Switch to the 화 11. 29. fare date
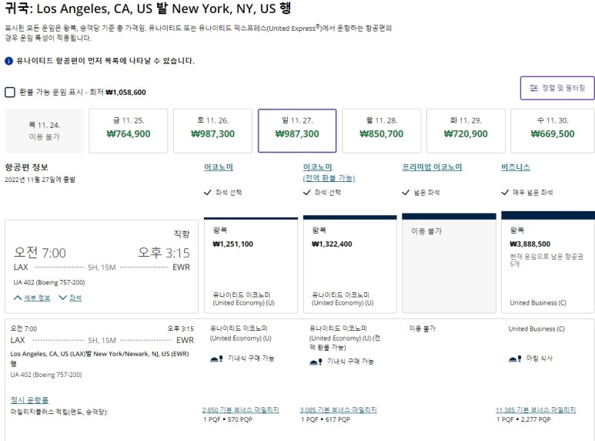The image size is (595, 441). (466, 131)
